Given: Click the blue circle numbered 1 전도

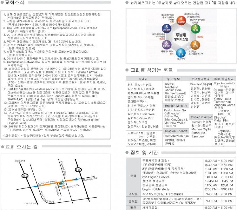Looking at the screenshot, I should pos(181,53).
